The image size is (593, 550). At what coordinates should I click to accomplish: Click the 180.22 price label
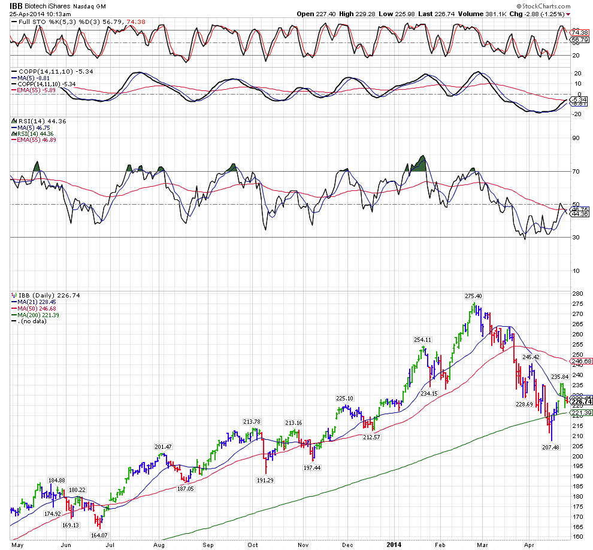pyautogui.click(x=77, y=490)
